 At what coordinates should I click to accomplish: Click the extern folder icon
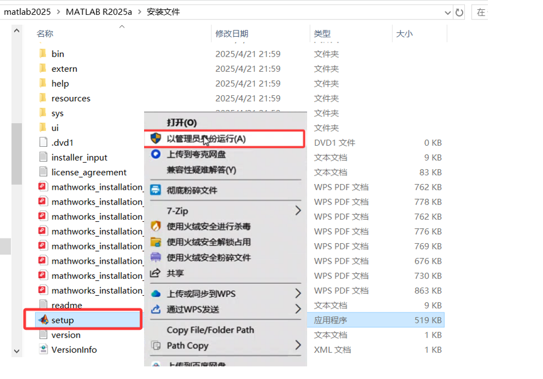(x=43, y=68)
